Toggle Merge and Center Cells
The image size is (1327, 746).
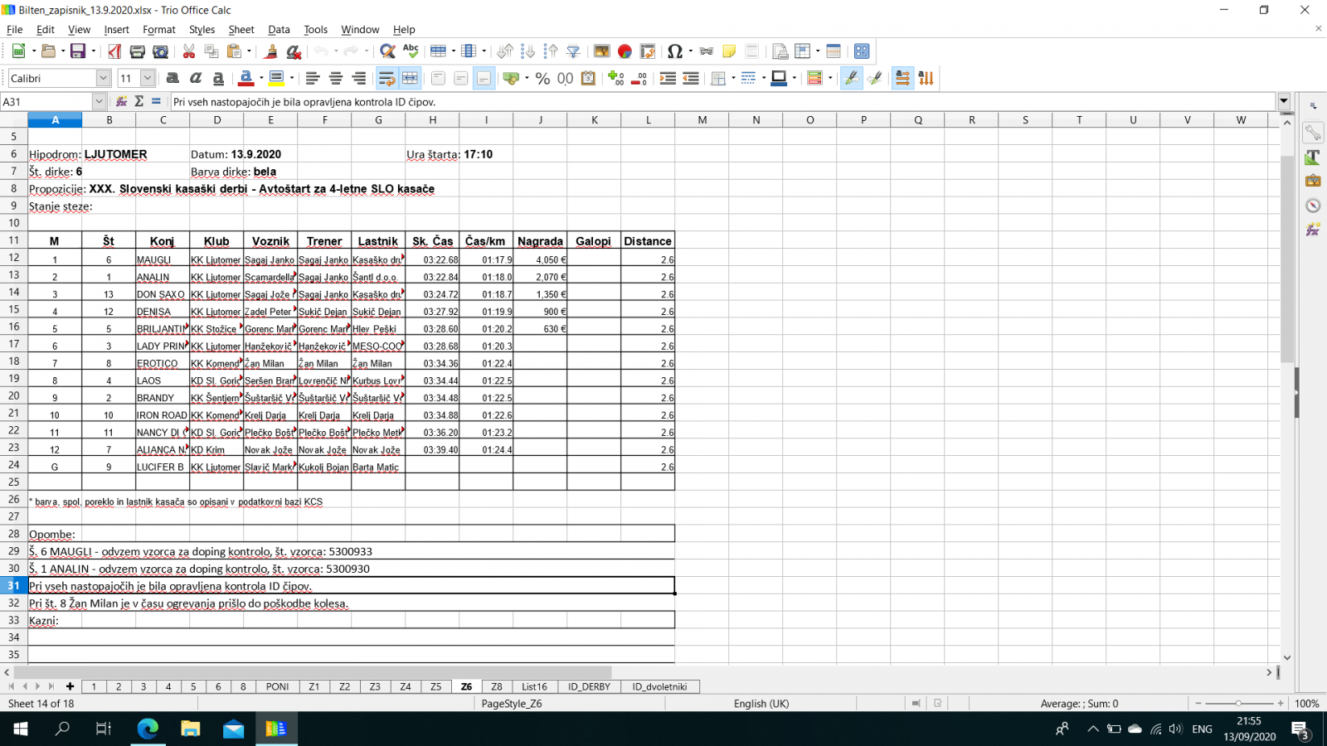tap(410, 78)
